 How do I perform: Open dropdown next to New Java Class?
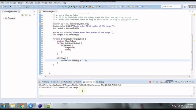86,7
